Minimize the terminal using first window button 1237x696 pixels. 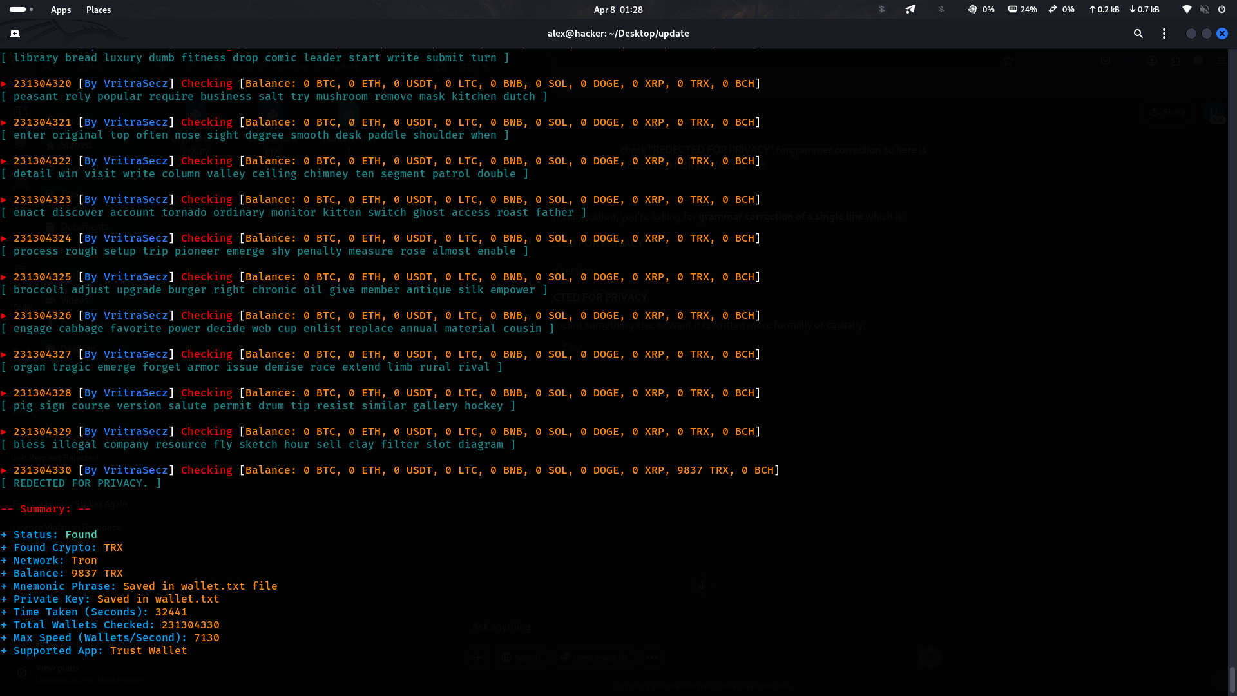tap(1191, 34)
